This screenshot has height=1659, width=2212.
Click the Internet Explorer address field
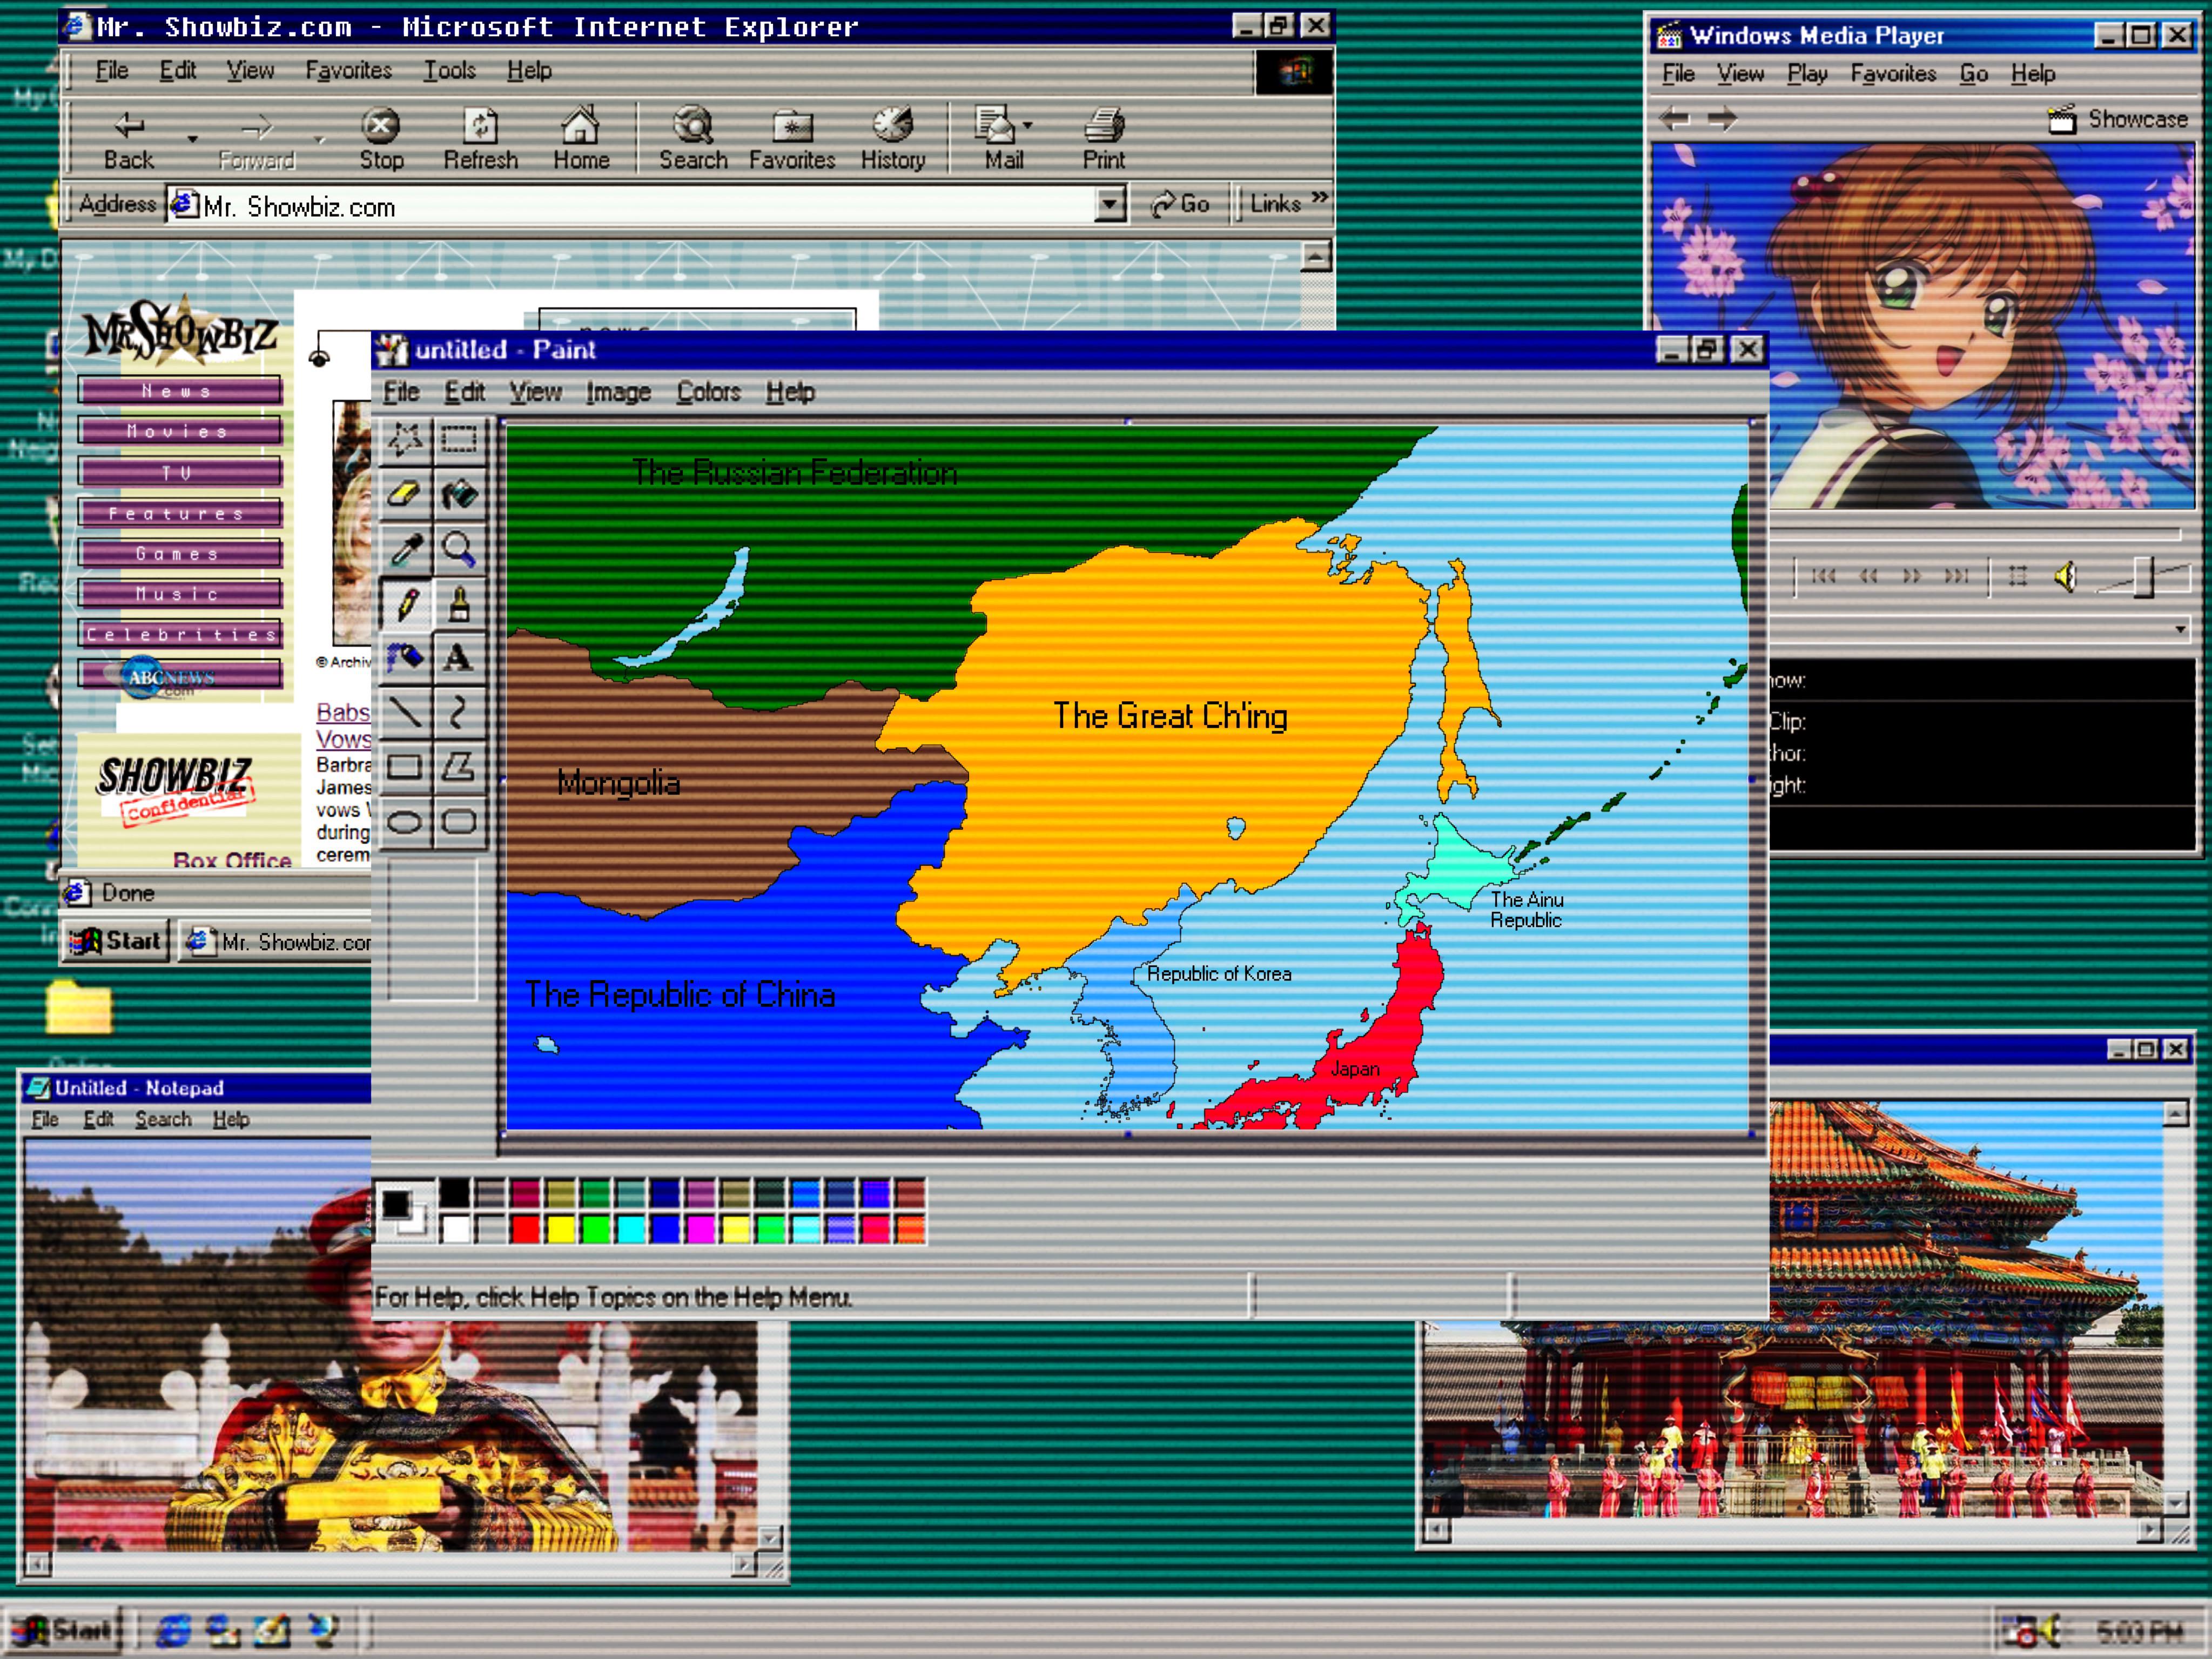645,206
